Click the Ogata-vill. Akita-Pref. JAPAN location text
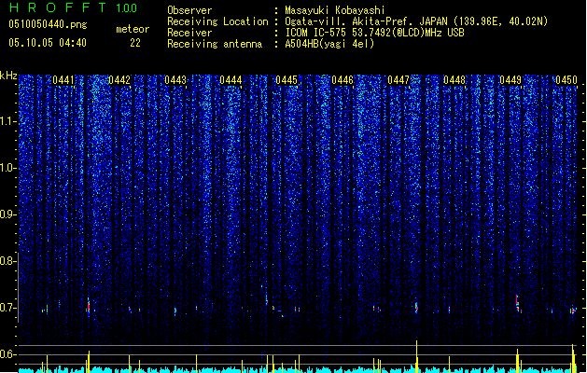 click(x=416, y=21)
